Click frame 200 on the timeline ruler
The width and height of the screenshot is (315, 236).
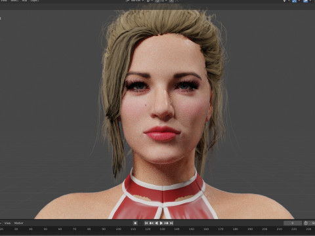(x=264, y=229)
